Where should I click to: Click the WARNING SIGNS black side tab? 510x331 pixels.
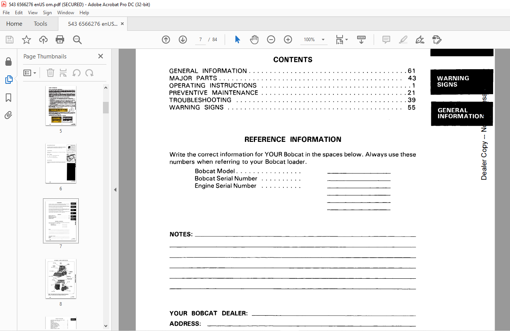(x=462, y=82)
